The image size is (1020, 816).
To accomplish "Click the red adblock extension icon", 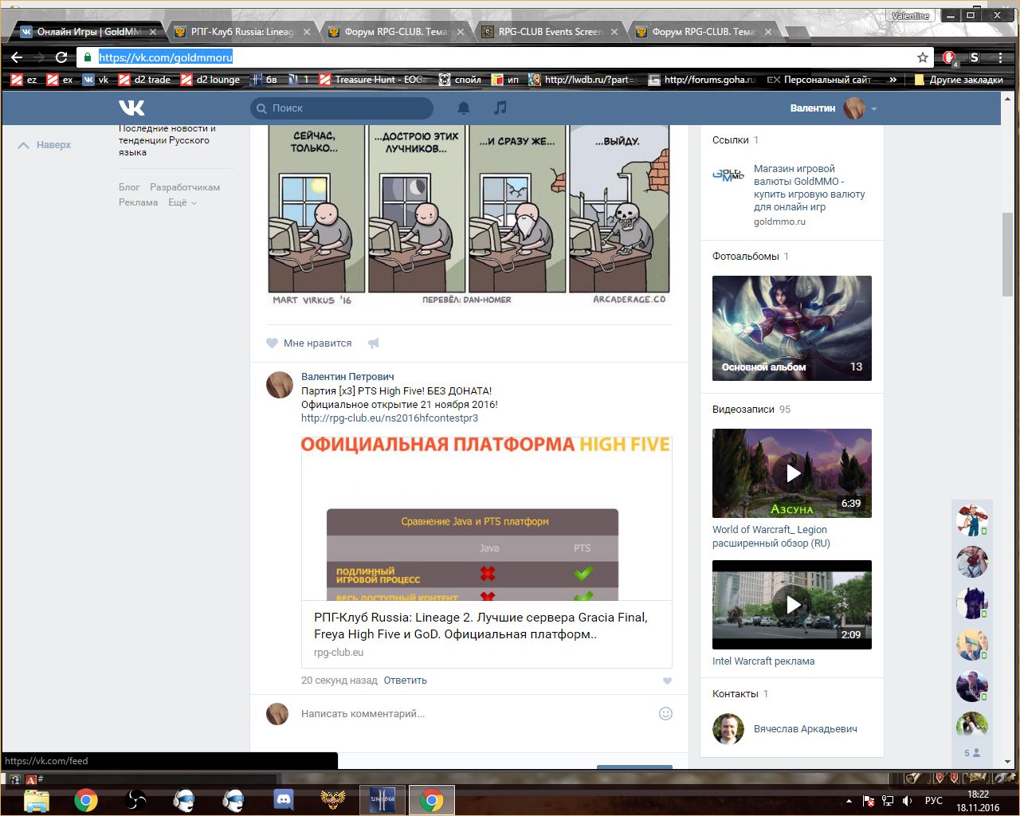I will (x=949, y=57).
